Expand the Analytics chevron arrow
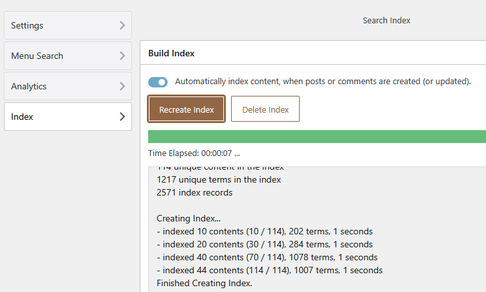This screenshot has height=292, width=486. (122, 86)
